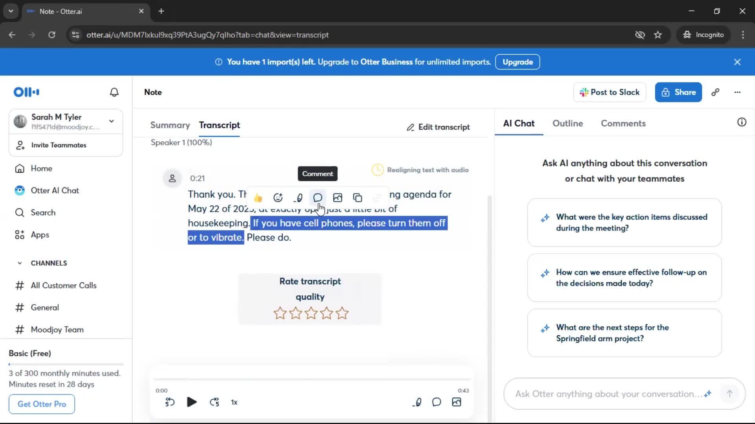Rate transcript quality three stars
This screenshot has width=755, height=424.
(x=311, y=313)
